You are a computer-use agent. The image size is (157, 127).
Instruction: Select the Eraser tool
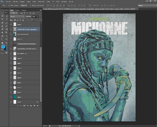[x=2, y=29]
